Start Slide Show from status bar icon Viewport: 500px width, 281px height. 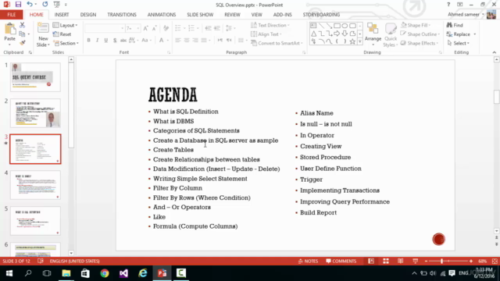[x=415, y=261]
